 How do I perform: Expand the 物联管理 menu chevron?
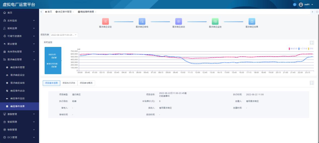34,130
